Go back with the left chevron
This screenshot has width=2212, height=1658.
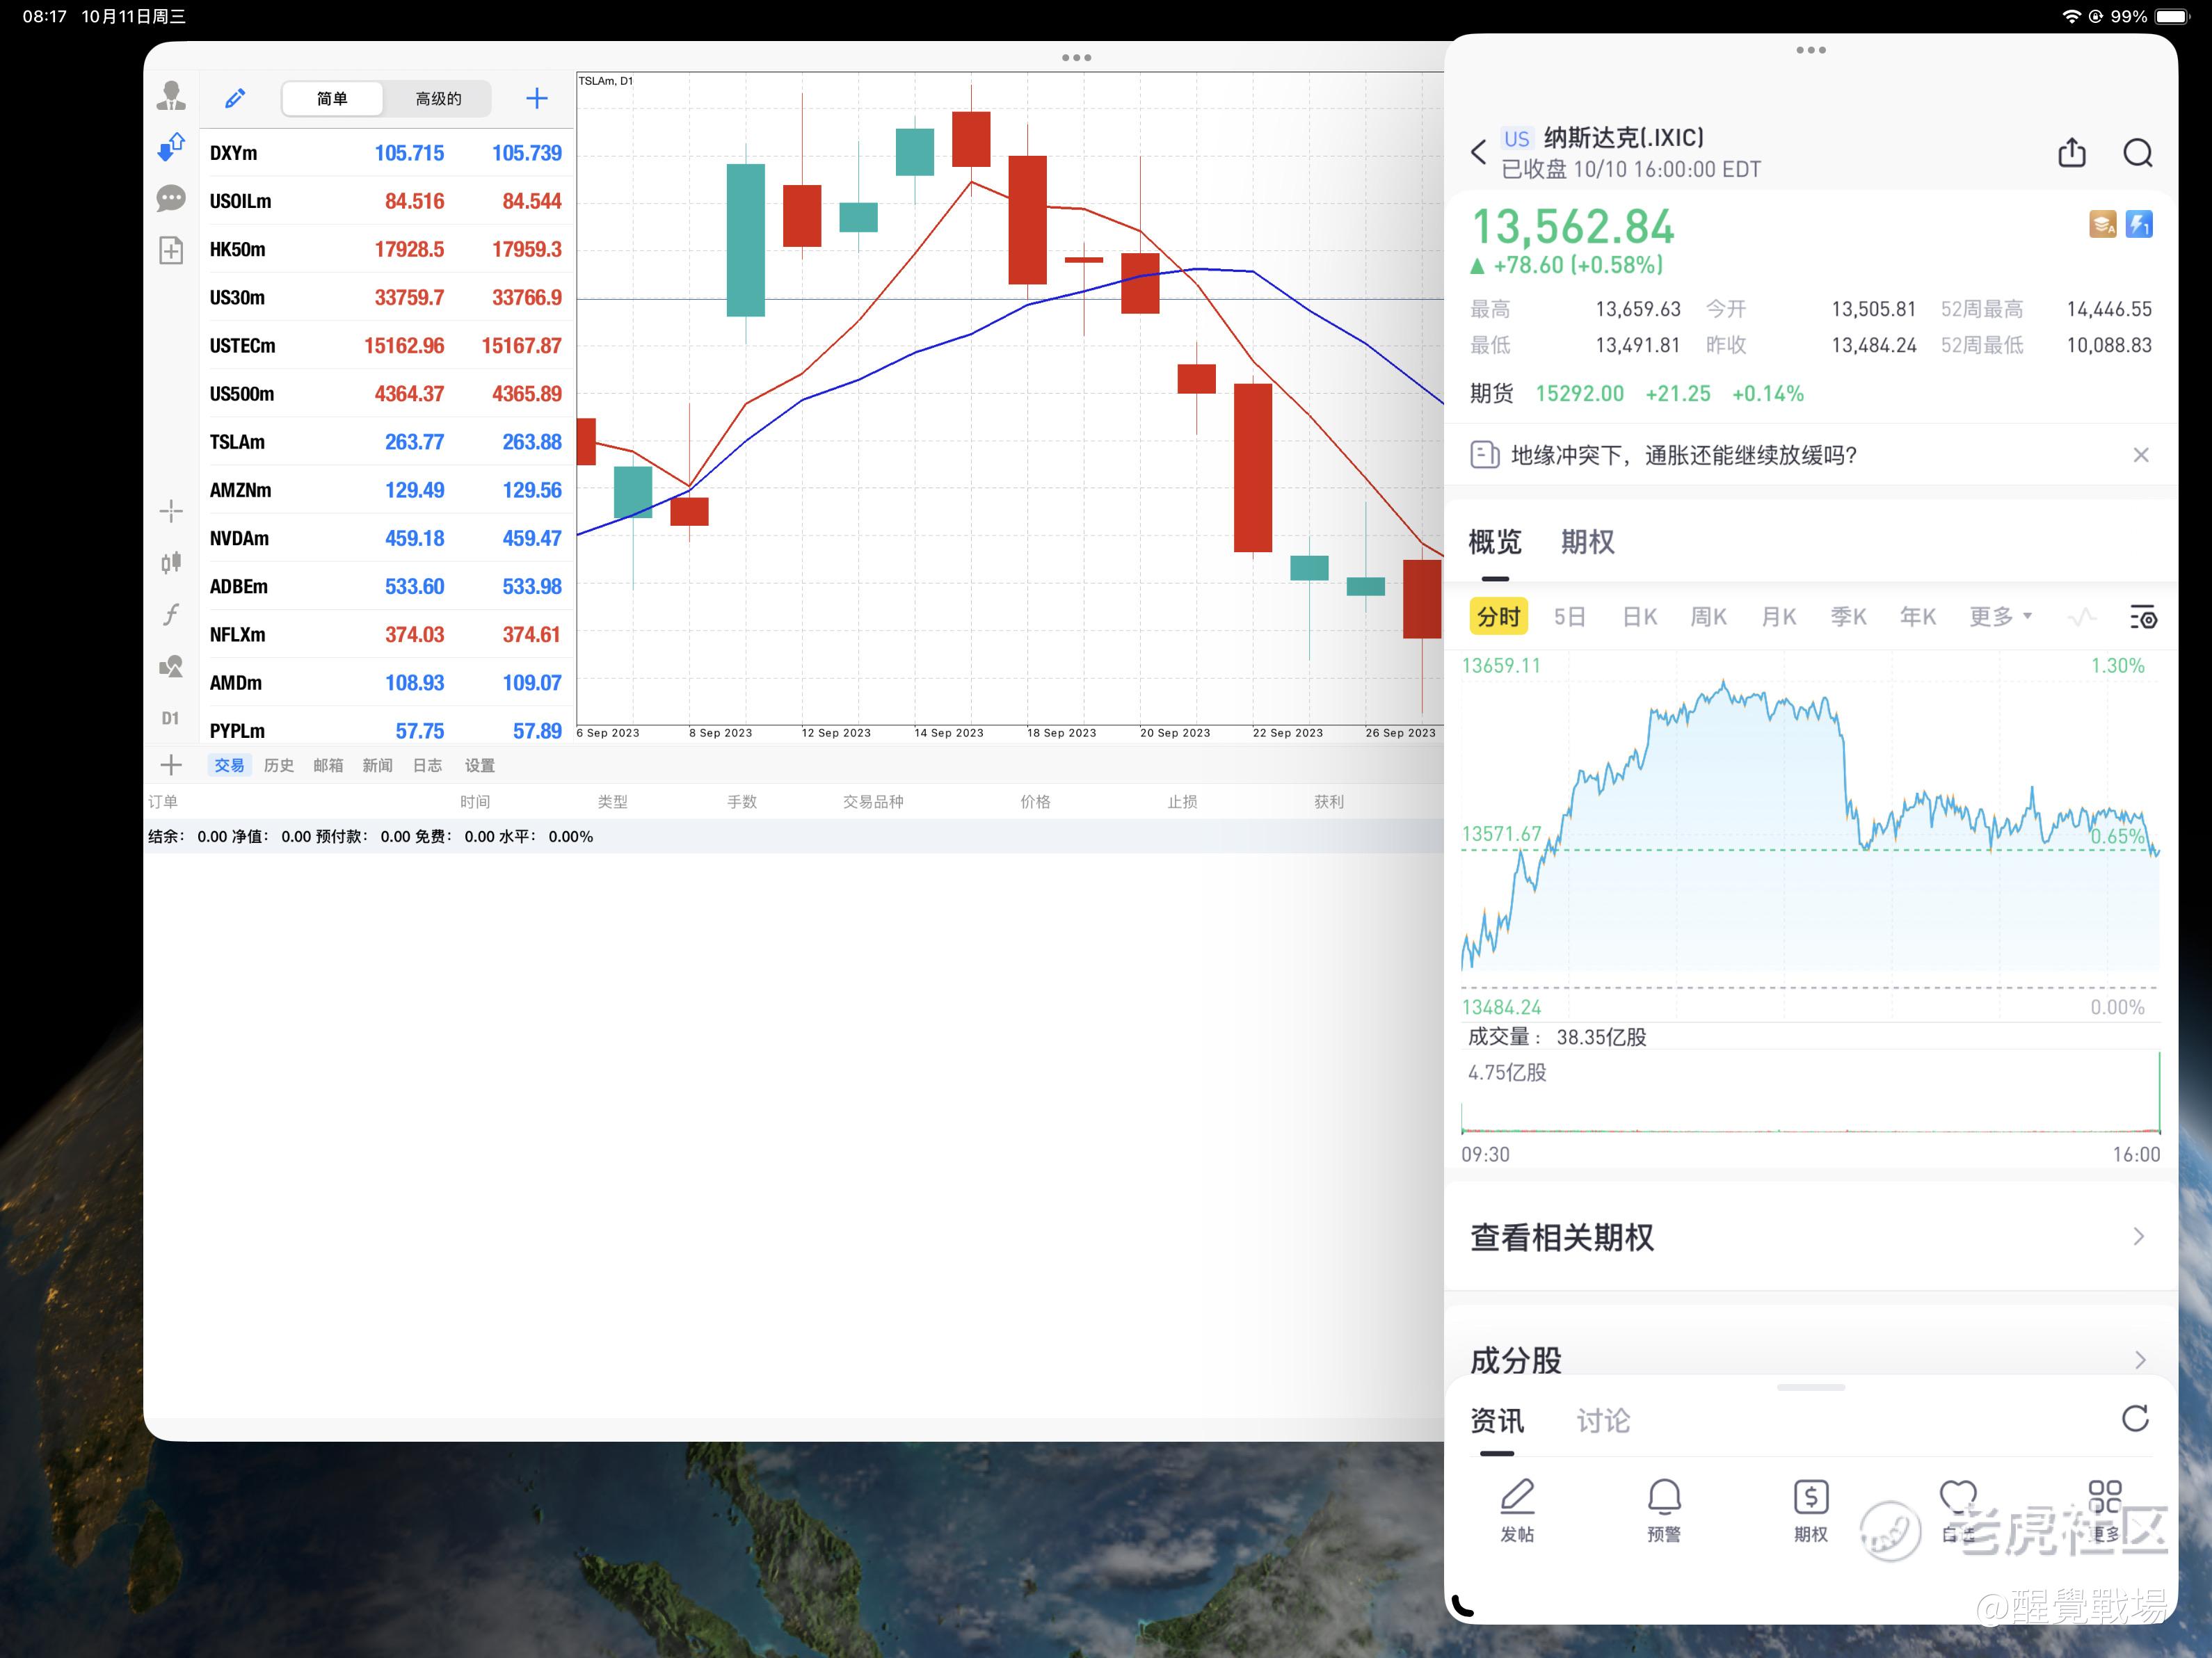(x=1479, y=152)
